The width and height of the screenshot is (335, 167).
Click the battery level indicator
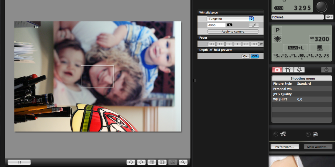[279, 8]
